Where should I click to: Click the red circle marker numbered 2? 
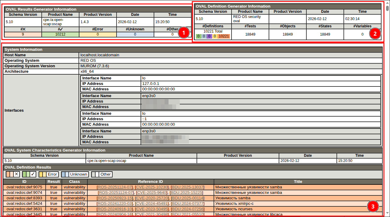coord(375,34)
